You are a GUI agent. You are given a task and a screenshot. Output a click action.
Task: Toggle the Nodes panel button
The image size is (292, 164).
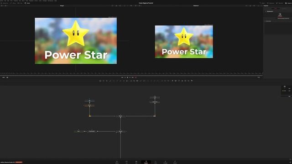point(27,3)
